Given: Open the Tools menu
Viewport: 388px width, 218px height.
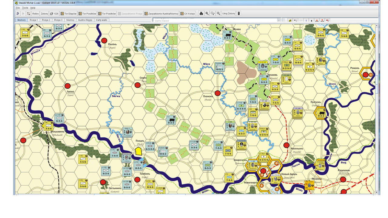Looking at the screenshot, I should [x=25, y=8].
